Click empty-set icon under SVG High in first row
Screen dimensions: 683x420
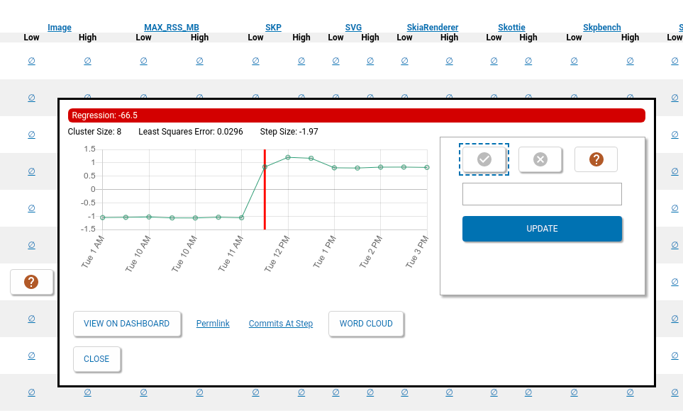click(370, 62)
